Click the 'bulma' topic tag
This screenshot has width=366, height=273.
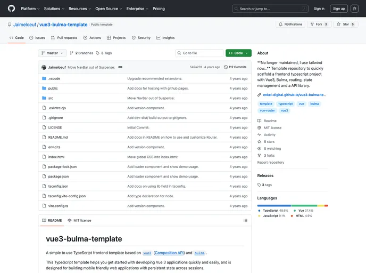314,104
